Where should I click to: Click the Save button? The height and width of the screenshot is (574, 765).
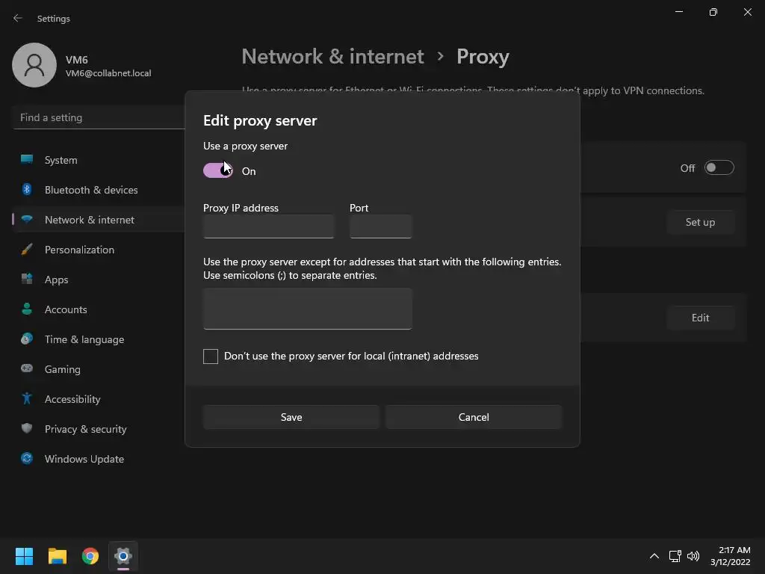click(291, 417)
